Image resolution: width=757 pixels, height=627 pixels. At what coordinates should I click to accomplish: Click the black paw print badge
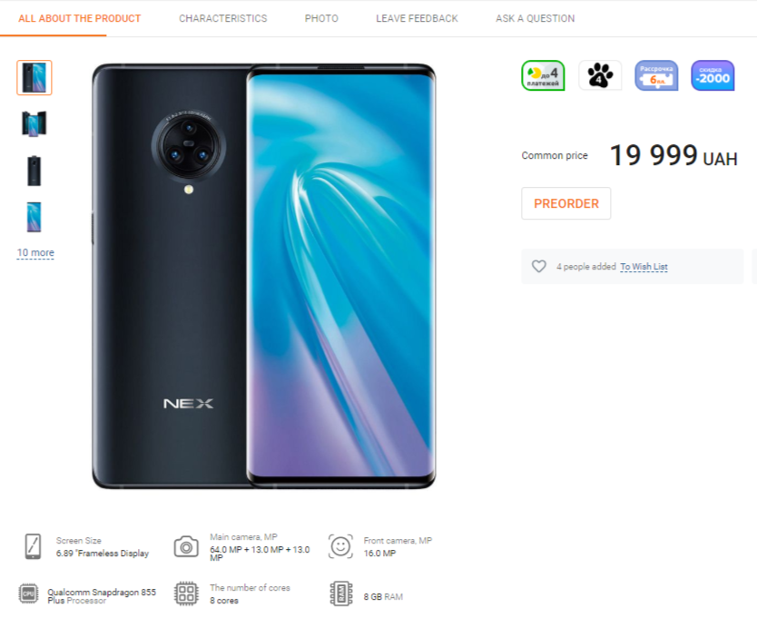click(600, 76)
